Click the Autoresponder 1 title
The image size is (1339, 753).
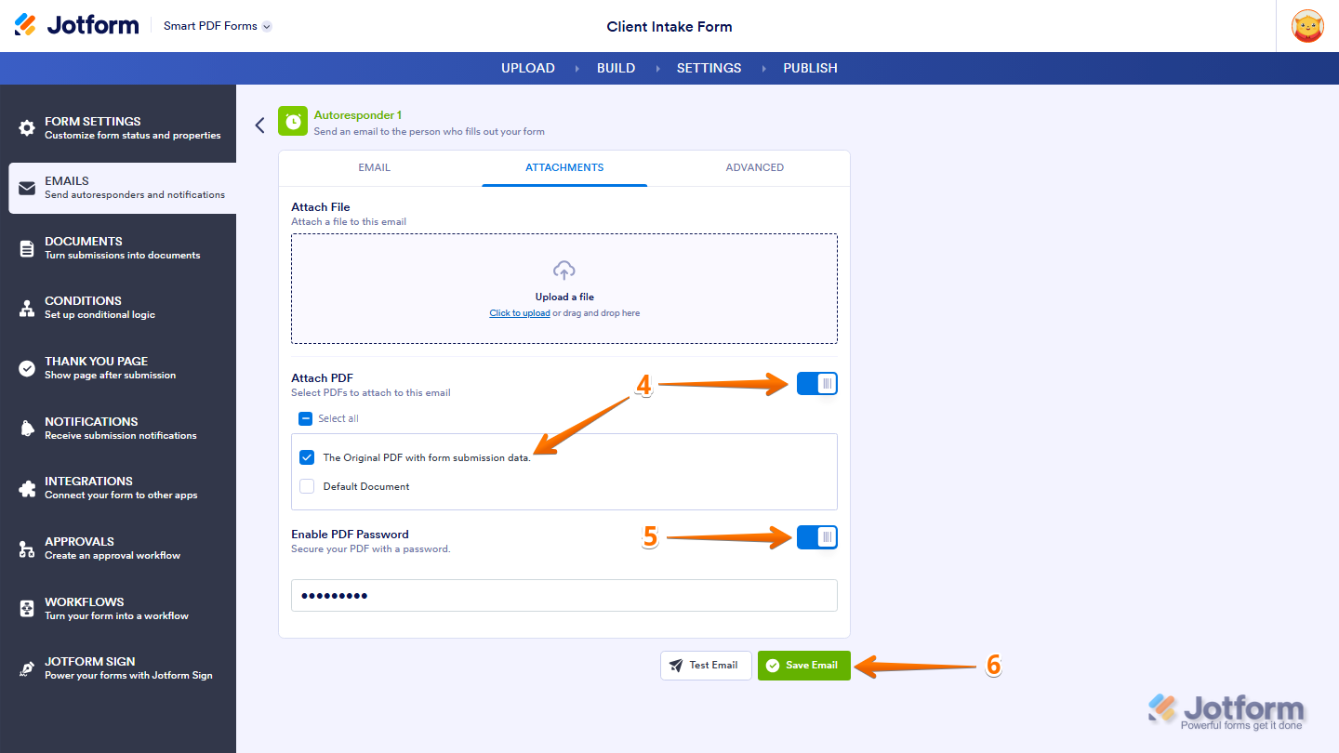tap(358, 115)
